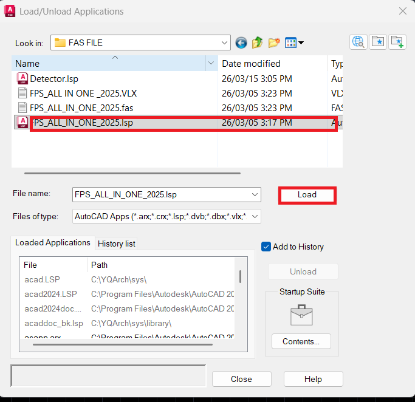Click the C:\YQArch\sys\library\ path

coord(131,323)
